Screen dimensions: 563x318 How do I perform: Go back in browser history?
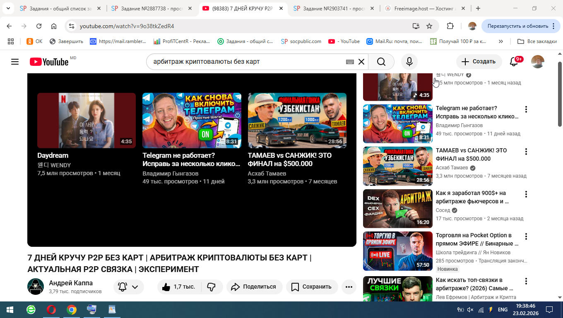9,26
